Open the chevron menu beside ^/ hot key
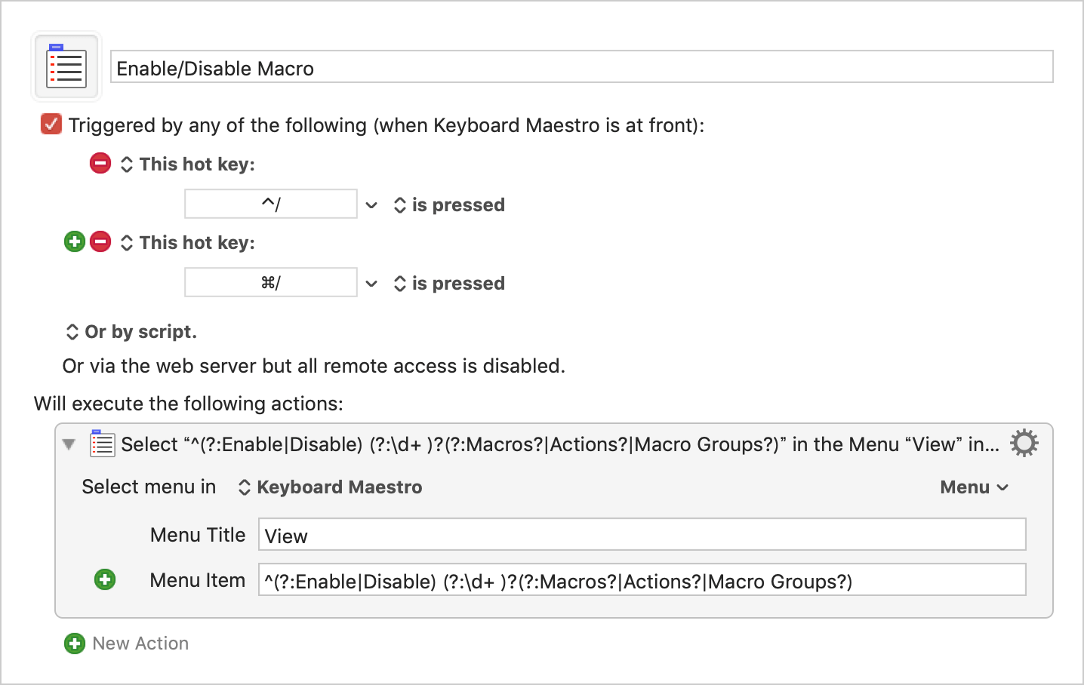This screenshot has height=685, width=1084. 371,205
